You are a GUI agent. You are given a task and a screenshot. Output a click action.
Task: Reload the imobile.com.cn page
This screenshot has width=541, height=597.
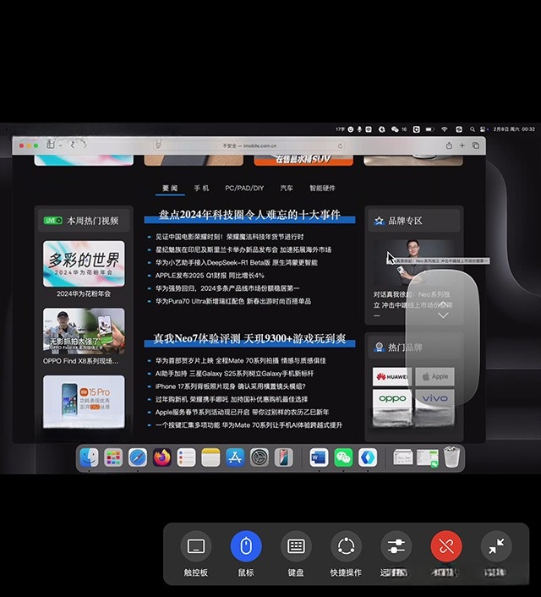point(340,145)
